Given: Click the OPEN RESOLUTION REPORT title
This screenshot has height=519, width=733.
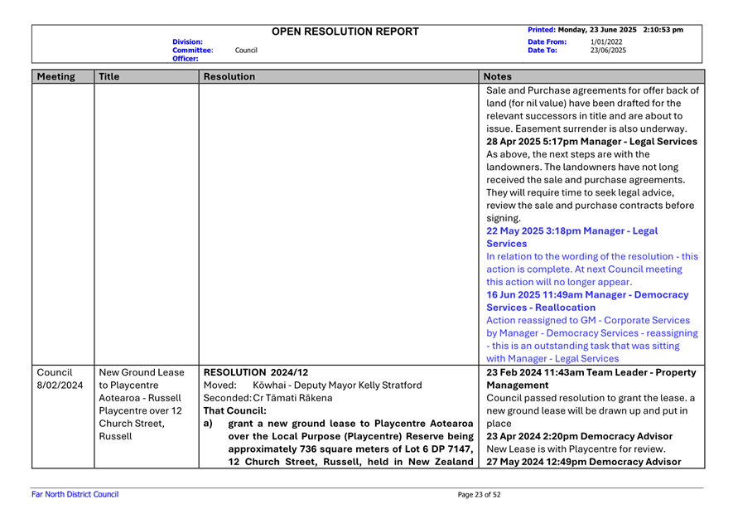Looking at the screenshot, I should coord(345,32).
